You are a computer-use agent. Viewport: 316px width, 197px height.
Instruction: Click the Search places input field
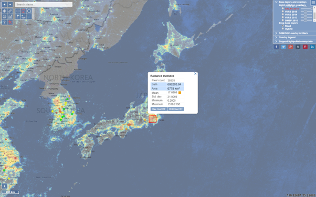pos(44,4)
